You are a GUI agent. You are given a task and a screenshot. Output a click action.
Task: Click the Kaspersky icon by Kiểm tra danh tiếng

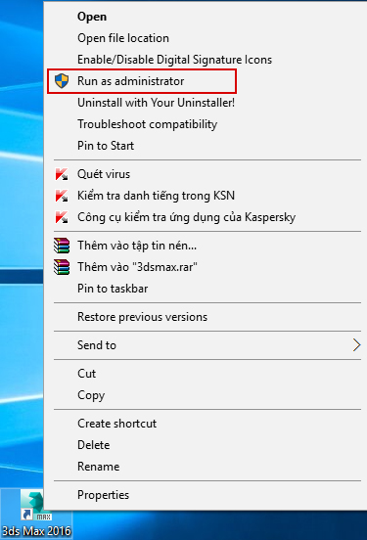click(x=62, y=196)
